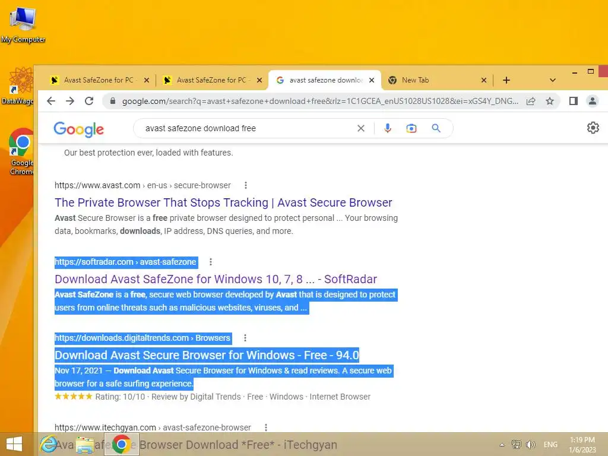The height and width of the screenshot is (456, 608).
Task: Click the browser forward arrow
Action: [x=70, y=101]
